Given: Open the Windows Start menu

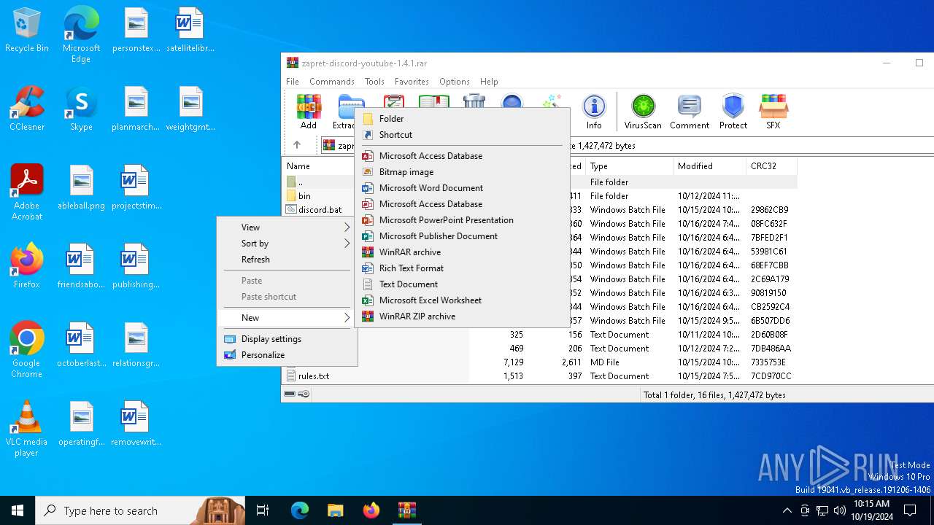Looking at the screenshot, I should point(18,510).
